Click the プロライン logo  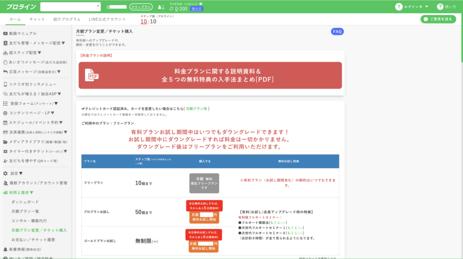(21, 7)
